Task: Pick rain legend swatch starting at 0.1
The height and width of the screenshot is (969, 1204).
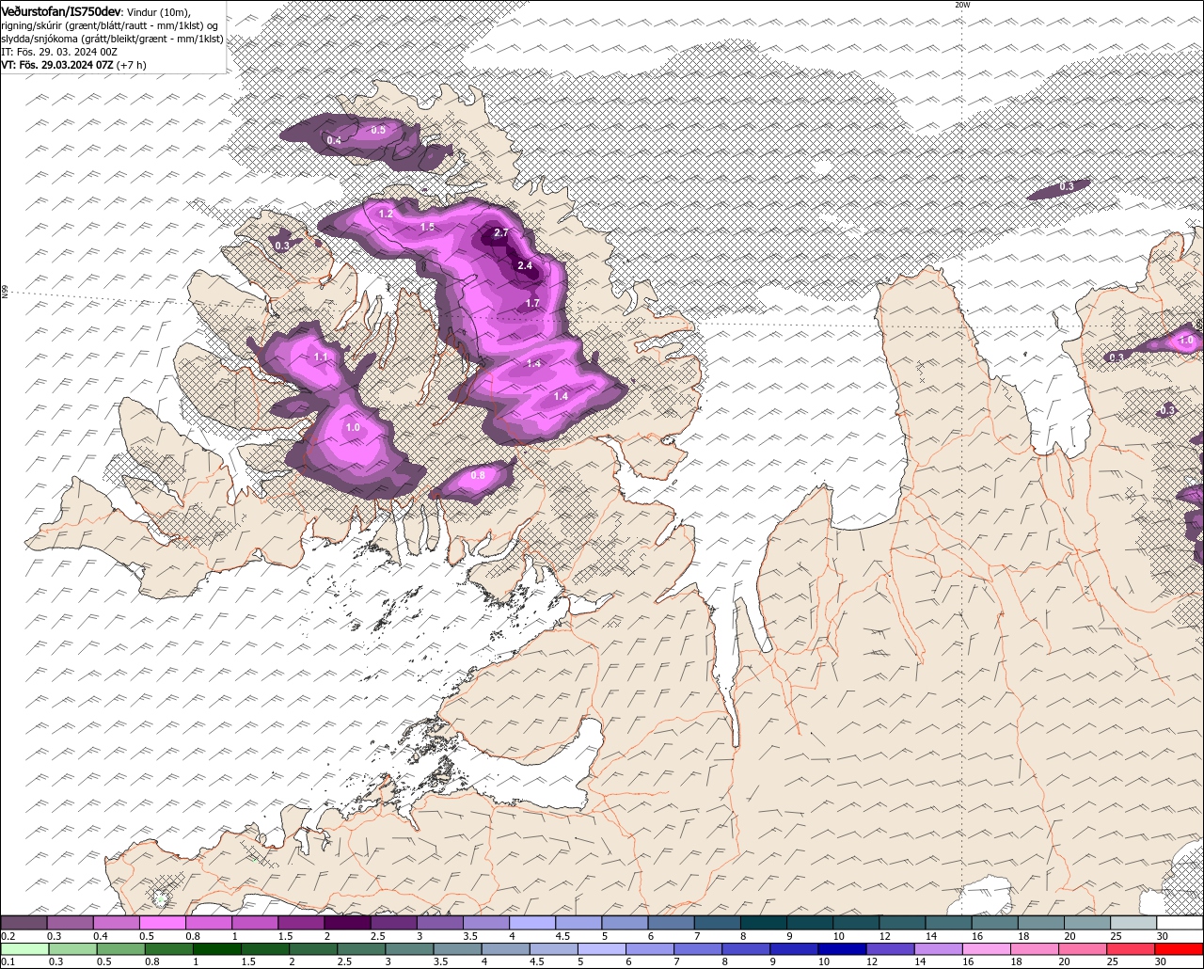Action: [x=24, y=949]
